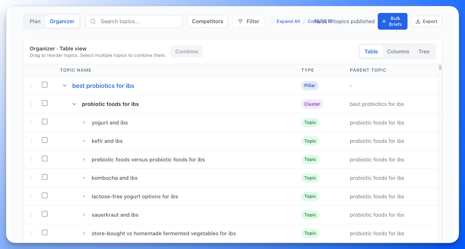Switch to the Tree view tab
Viewport: 465px width, 249px height.
click(x=424, y=51)
